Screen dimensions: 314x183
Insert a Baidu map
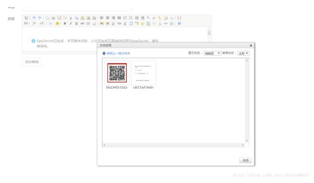point(148,23)
